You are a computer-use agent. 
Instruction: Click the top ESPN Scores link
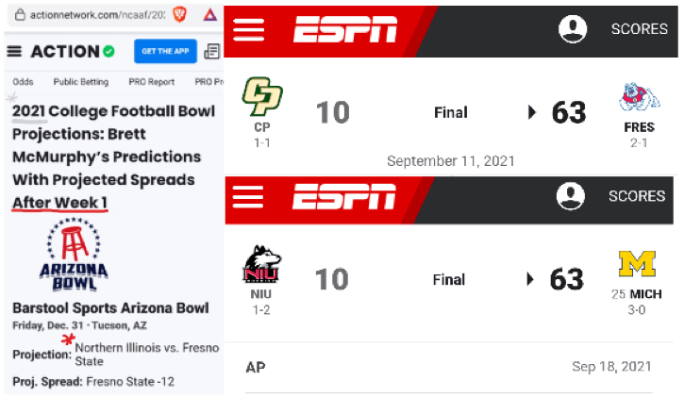tap(639, 29)
